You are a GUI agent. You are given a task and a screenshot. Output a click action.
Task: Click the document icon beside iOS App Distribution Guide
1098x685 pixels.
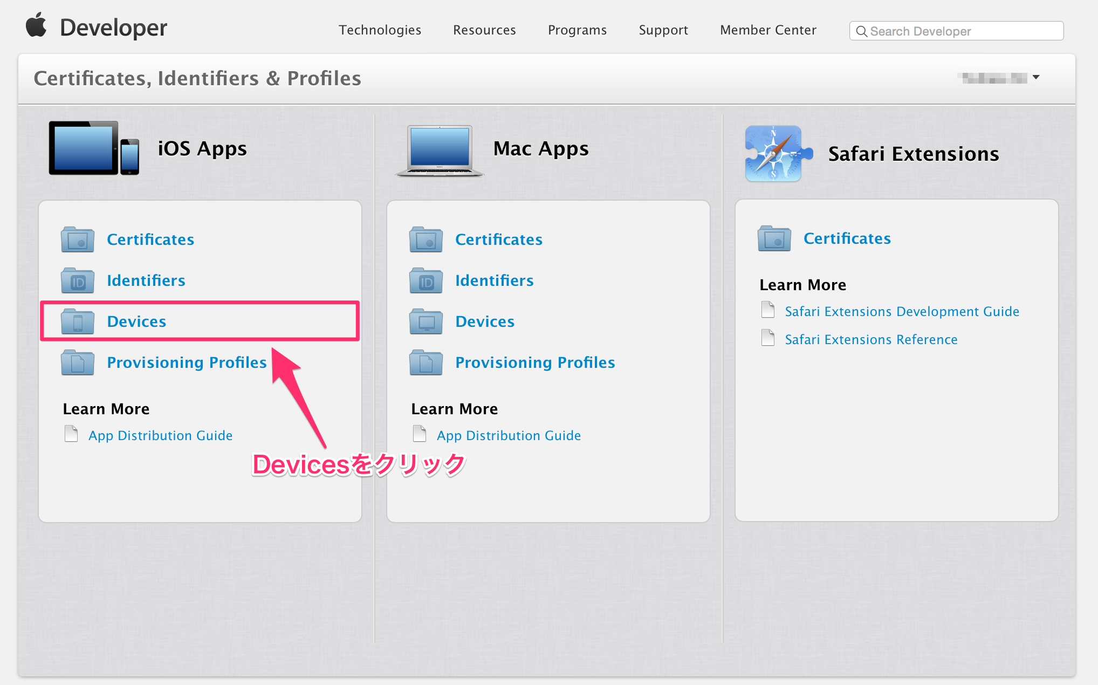coord(71,434)
